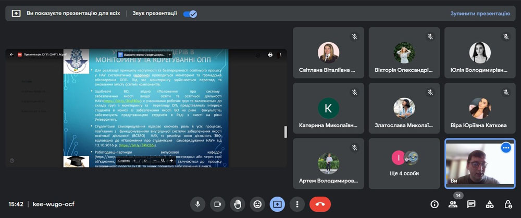
Task: Leave the call with the red hang-up button
Action: 320,204
